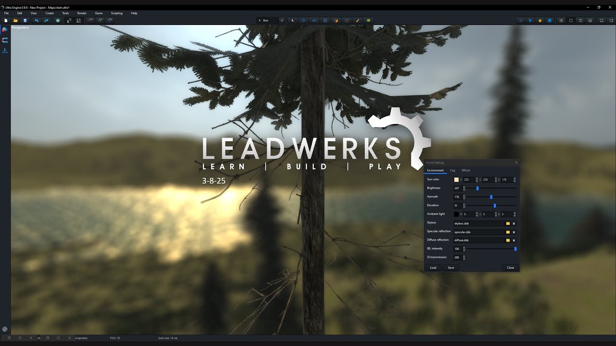
Task: Expand the Box primitive dropdown
Action: (268, 21)
